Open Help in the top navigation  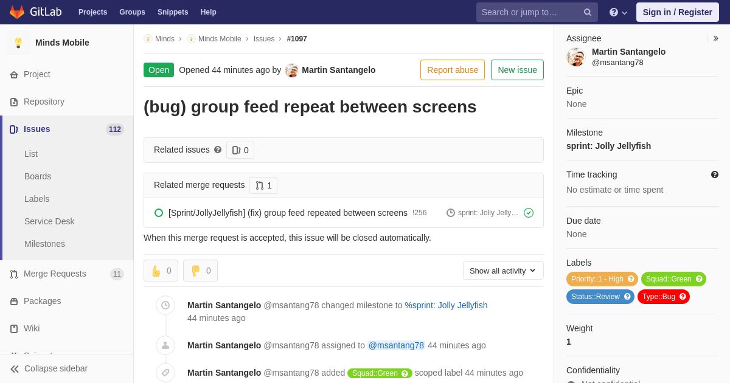(209, 12)
